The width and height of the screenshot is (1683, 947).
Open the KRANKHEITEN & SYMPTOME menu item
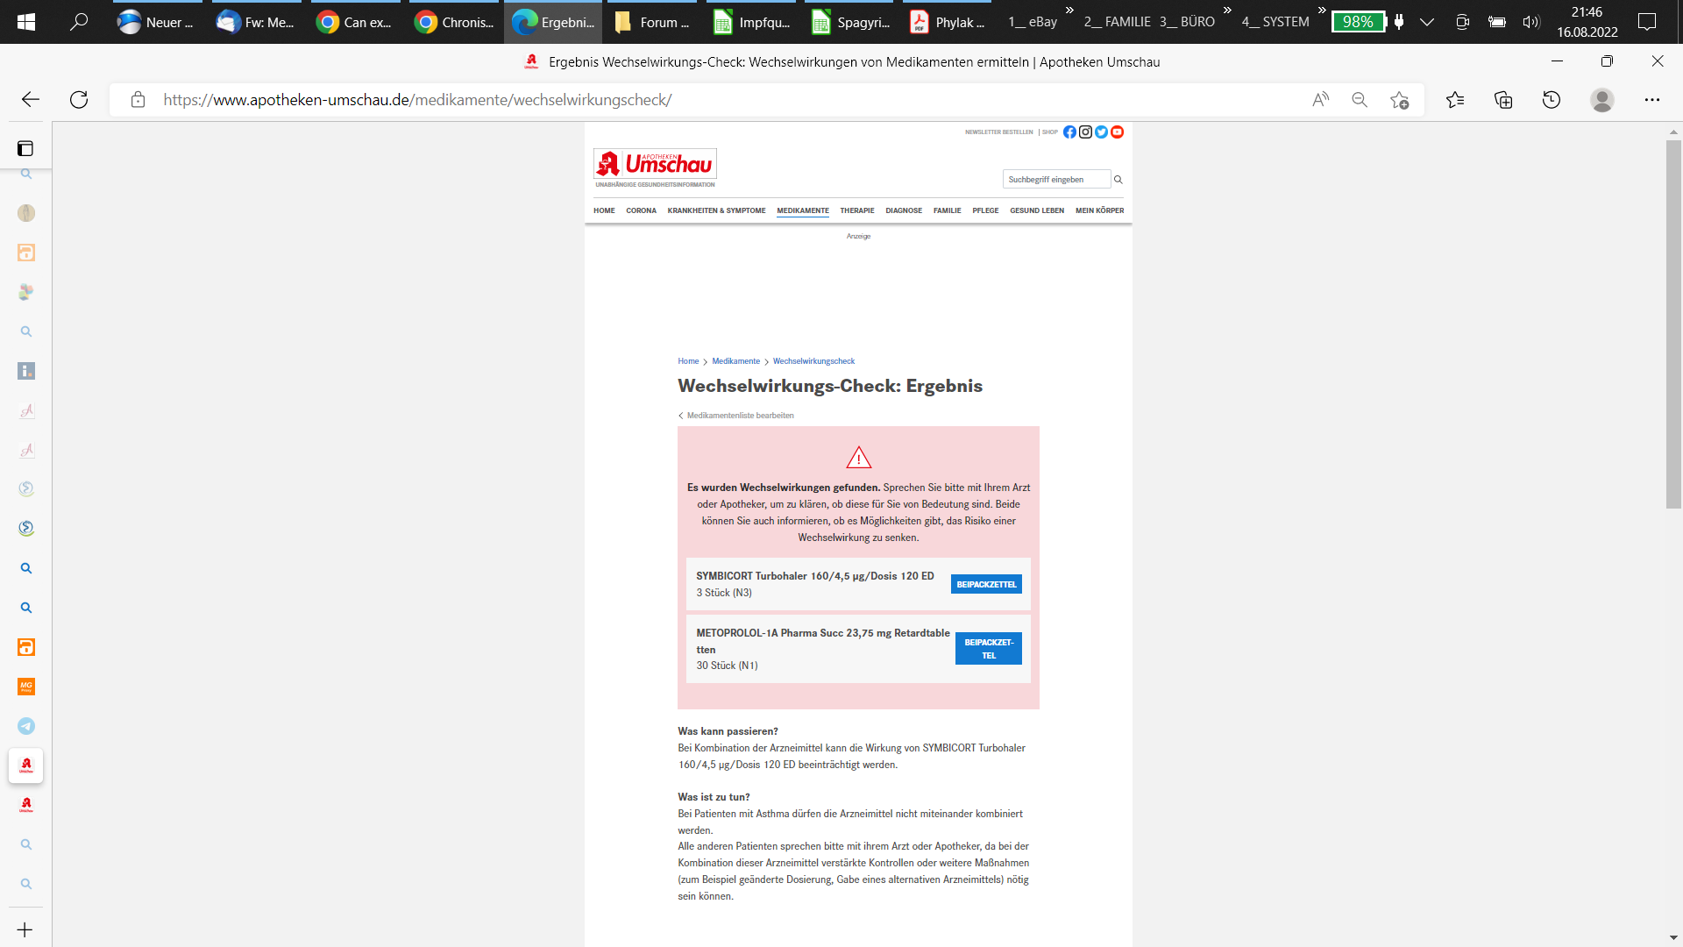[716, 210]
